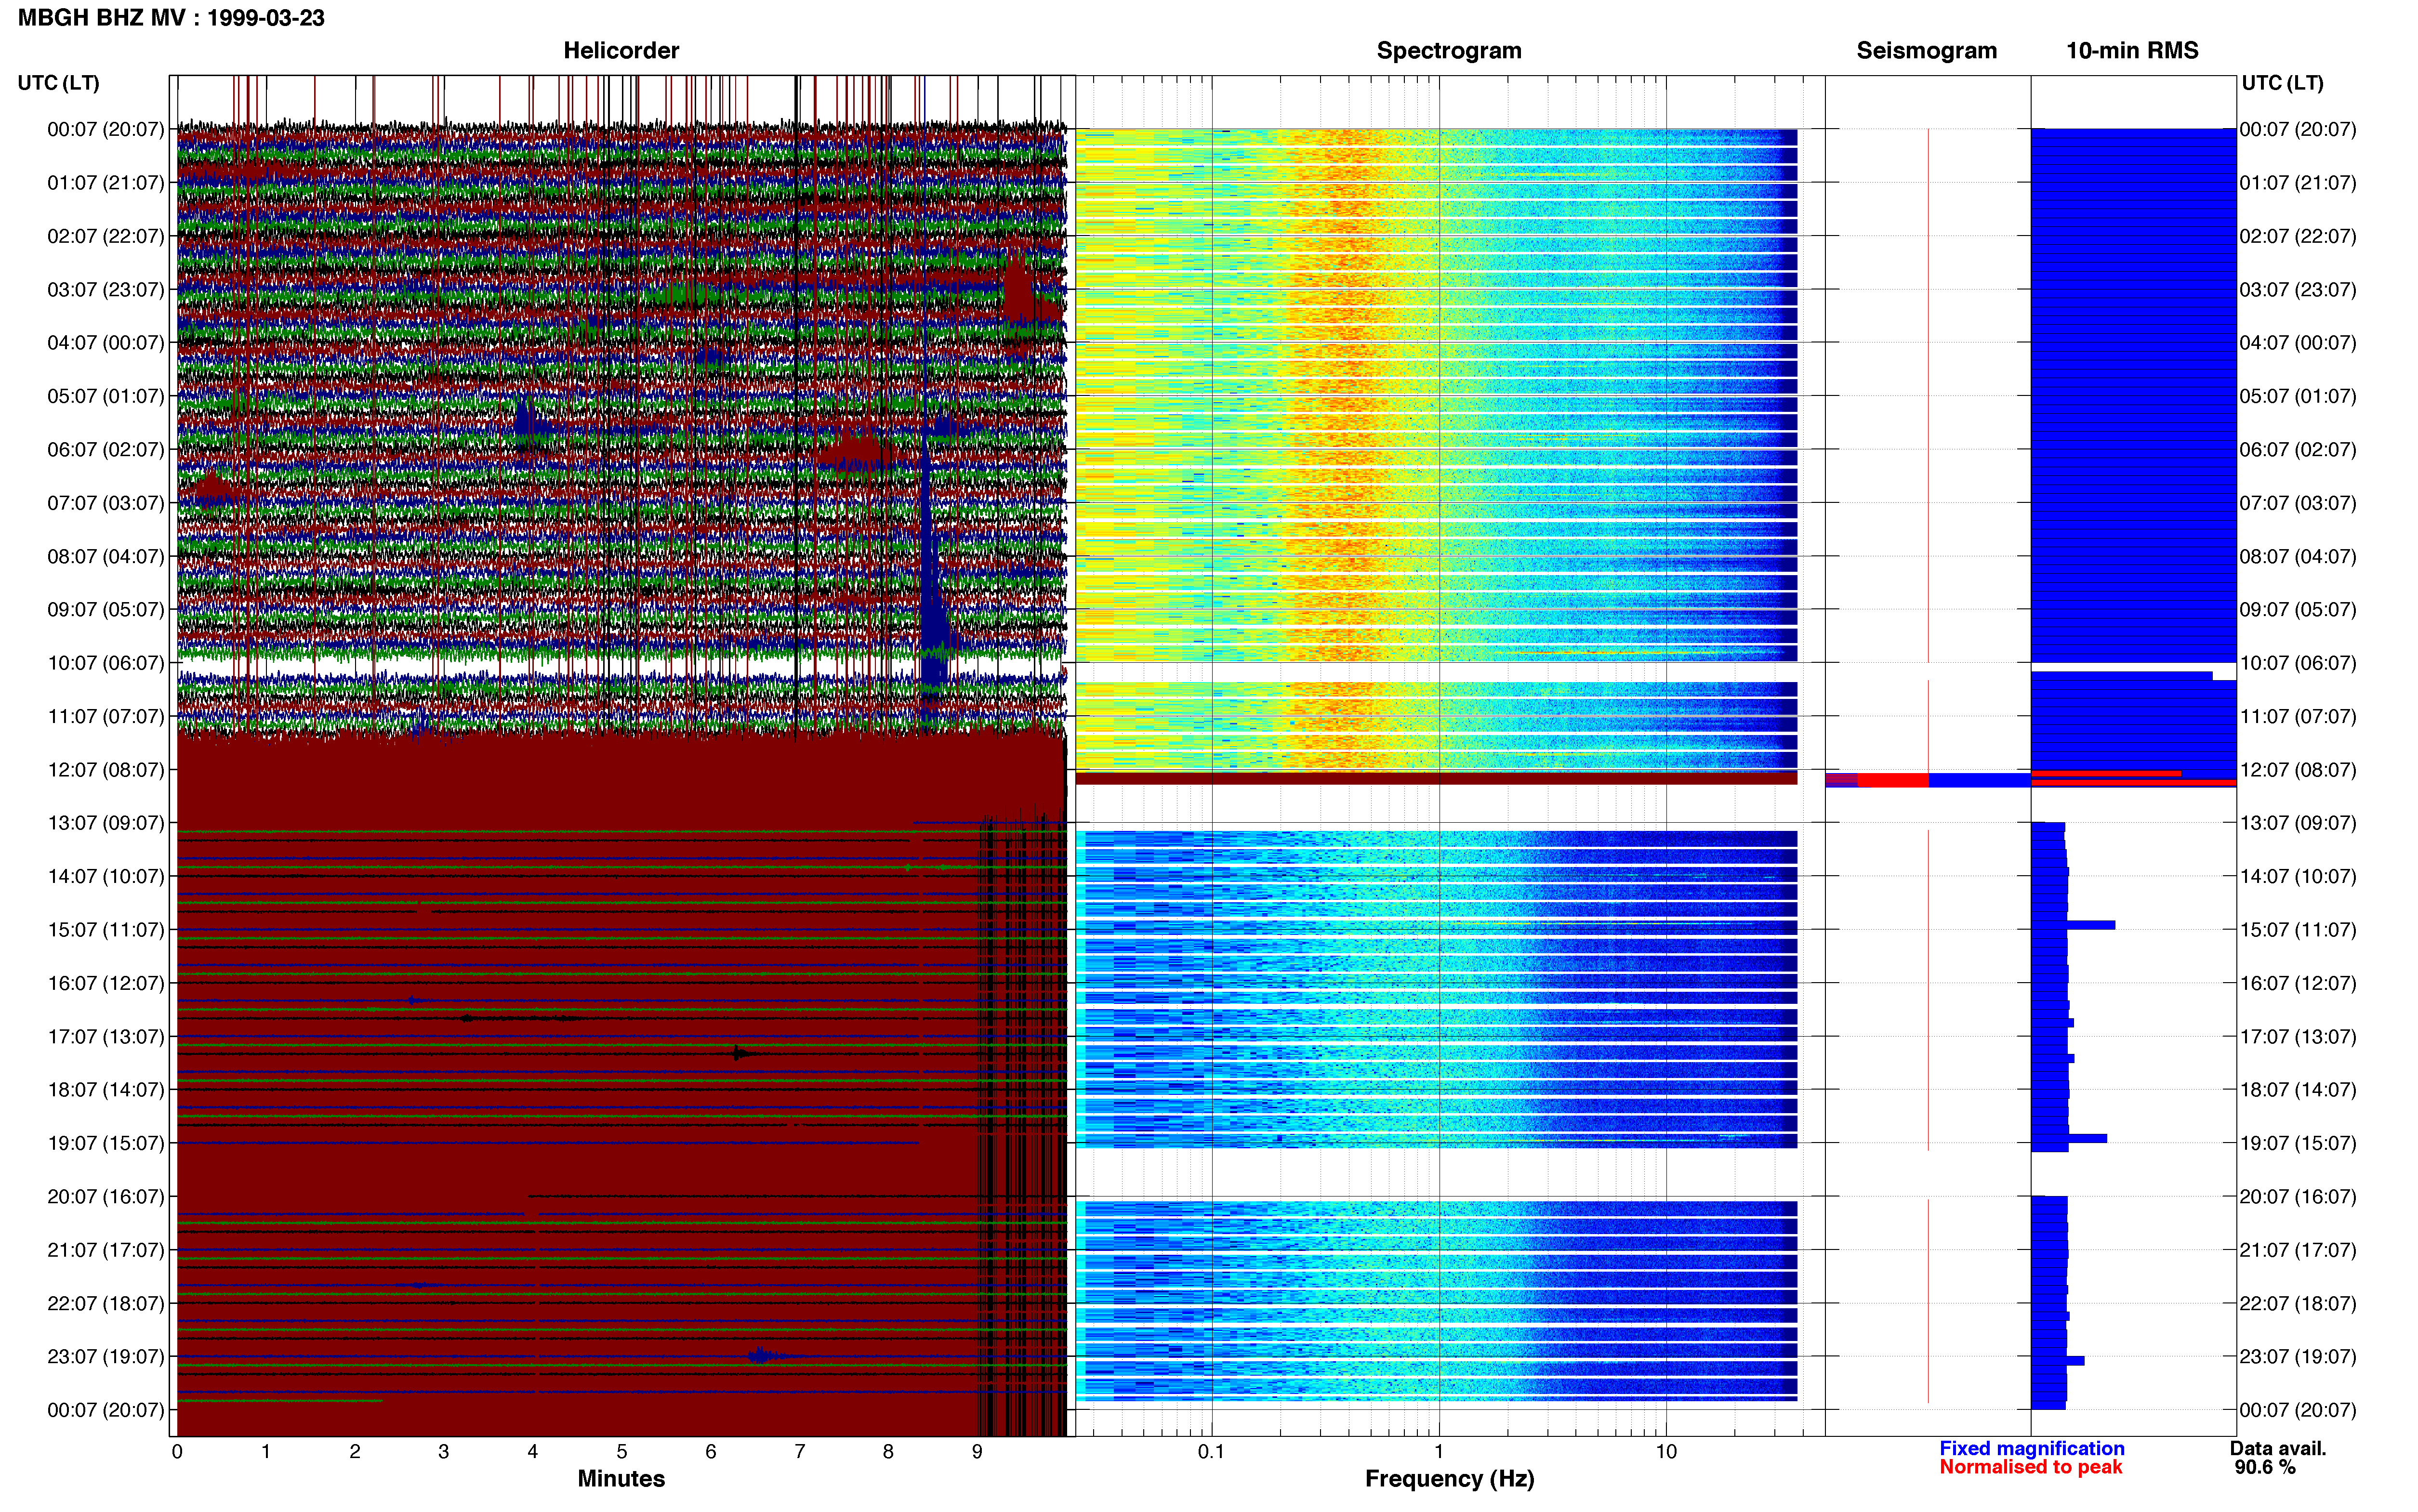The height and width of the screenshot is (1512, 2418).
Task: Click the red seismogram segment at 12:07
Action: pos(1892,780)
